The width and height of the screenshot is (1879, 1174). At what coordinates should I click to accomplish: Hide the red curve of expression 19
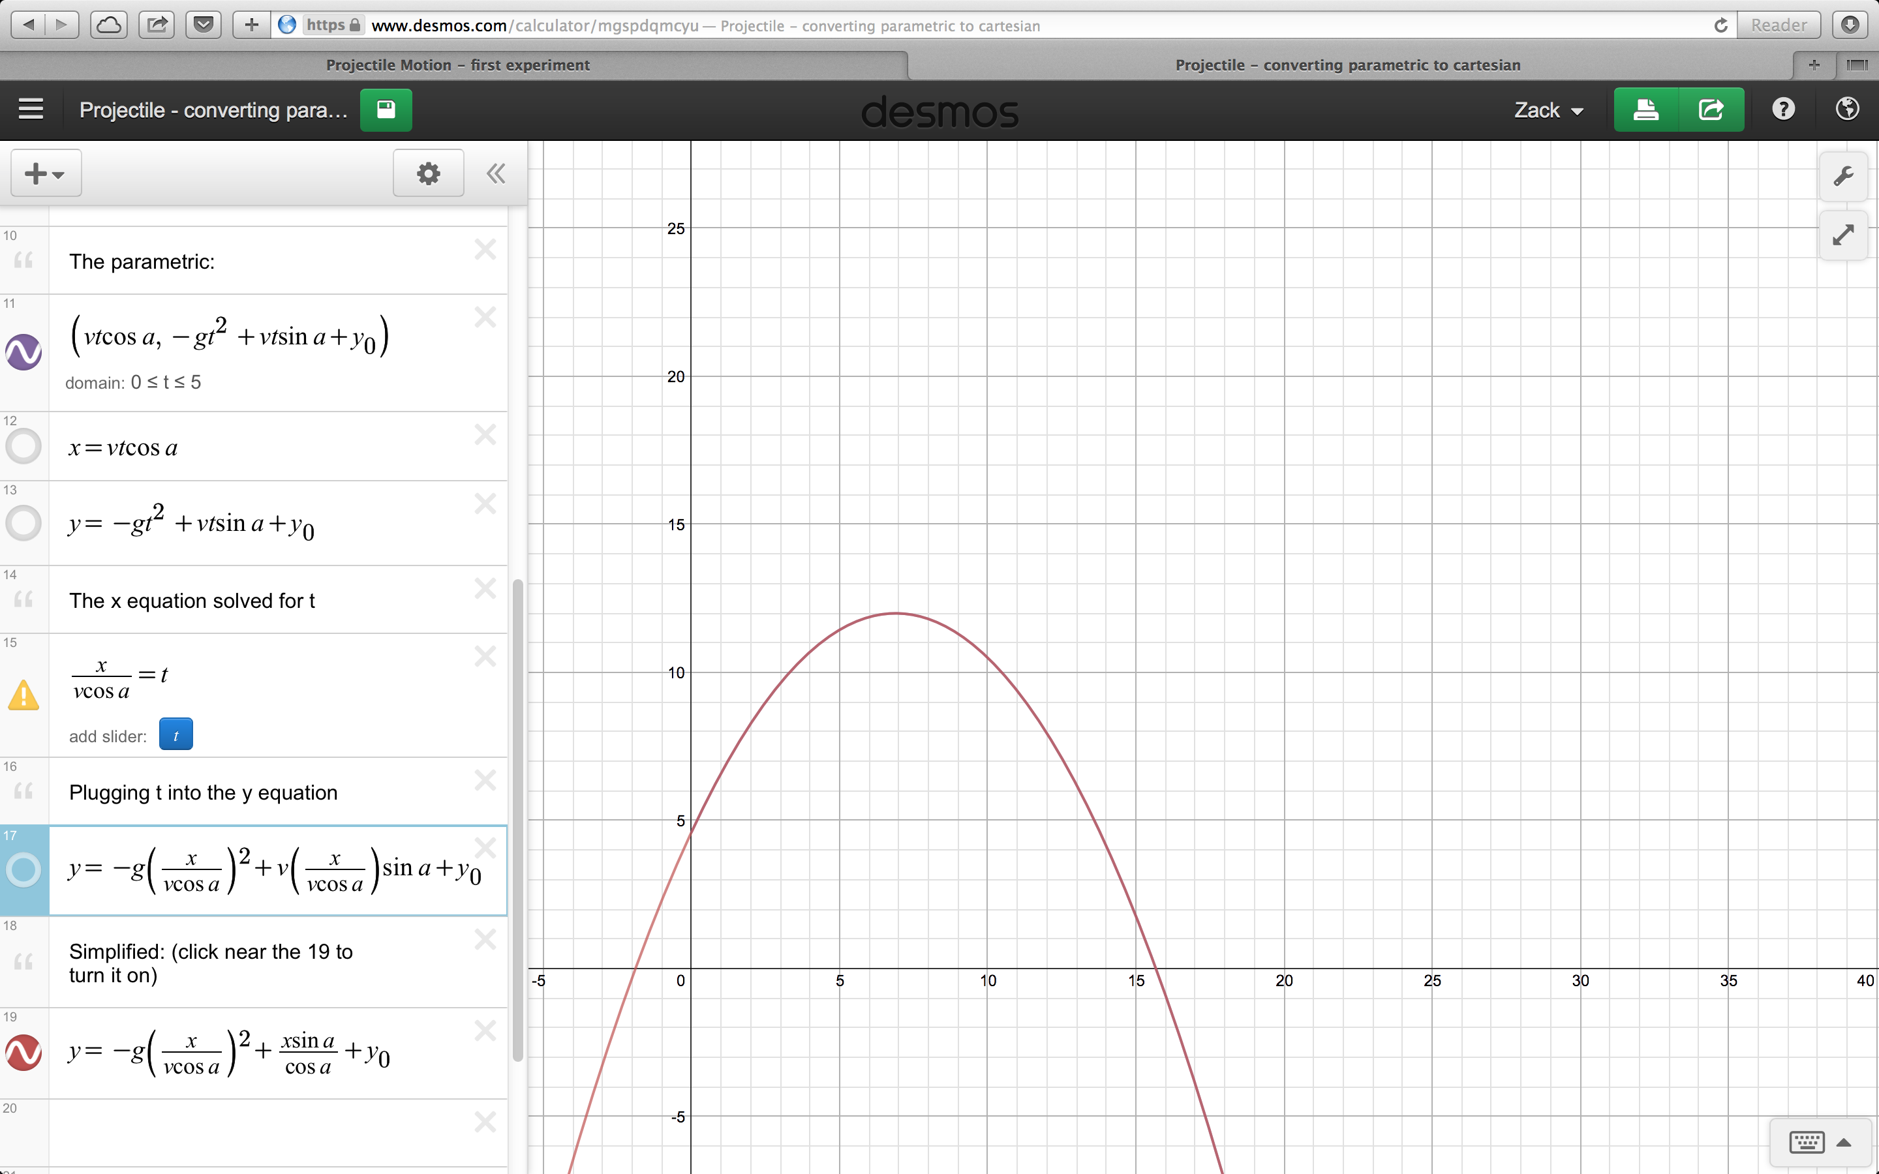[23, 1052]
